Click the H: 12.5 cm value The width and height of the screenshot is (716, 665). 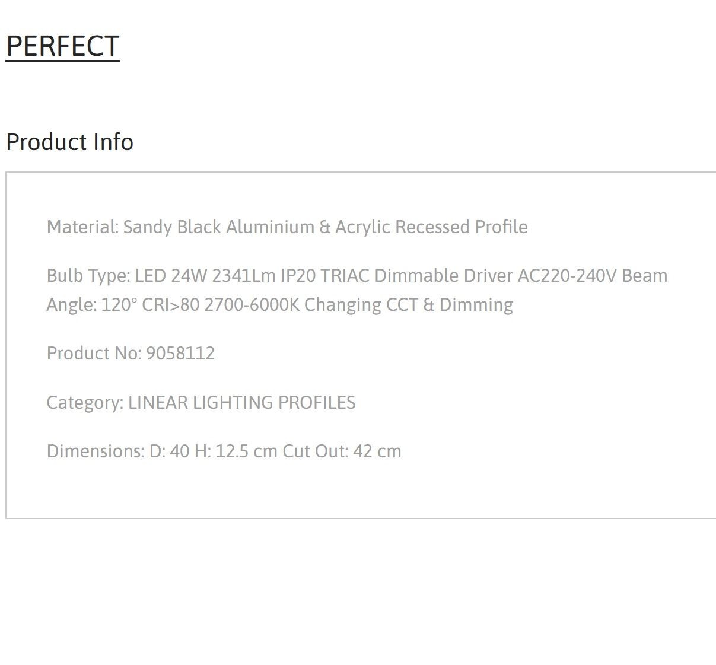236,451
